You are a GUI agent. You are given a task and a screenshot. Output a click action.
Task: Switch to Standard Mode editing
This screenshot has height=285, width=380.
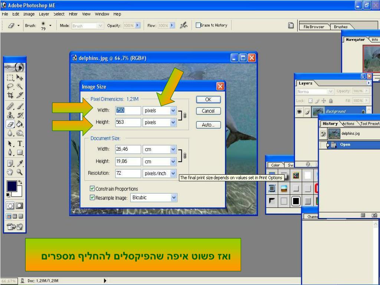click(10, 206)
